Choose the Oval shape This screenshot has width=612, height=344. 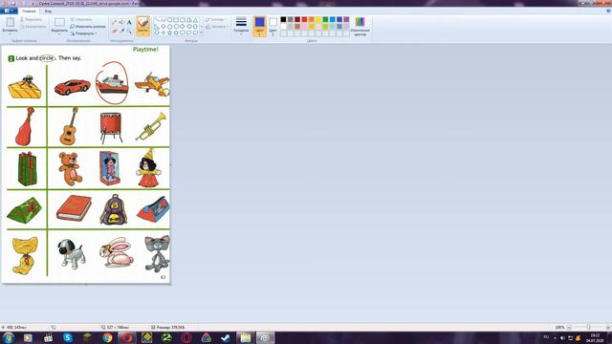(x=170, y=20)
